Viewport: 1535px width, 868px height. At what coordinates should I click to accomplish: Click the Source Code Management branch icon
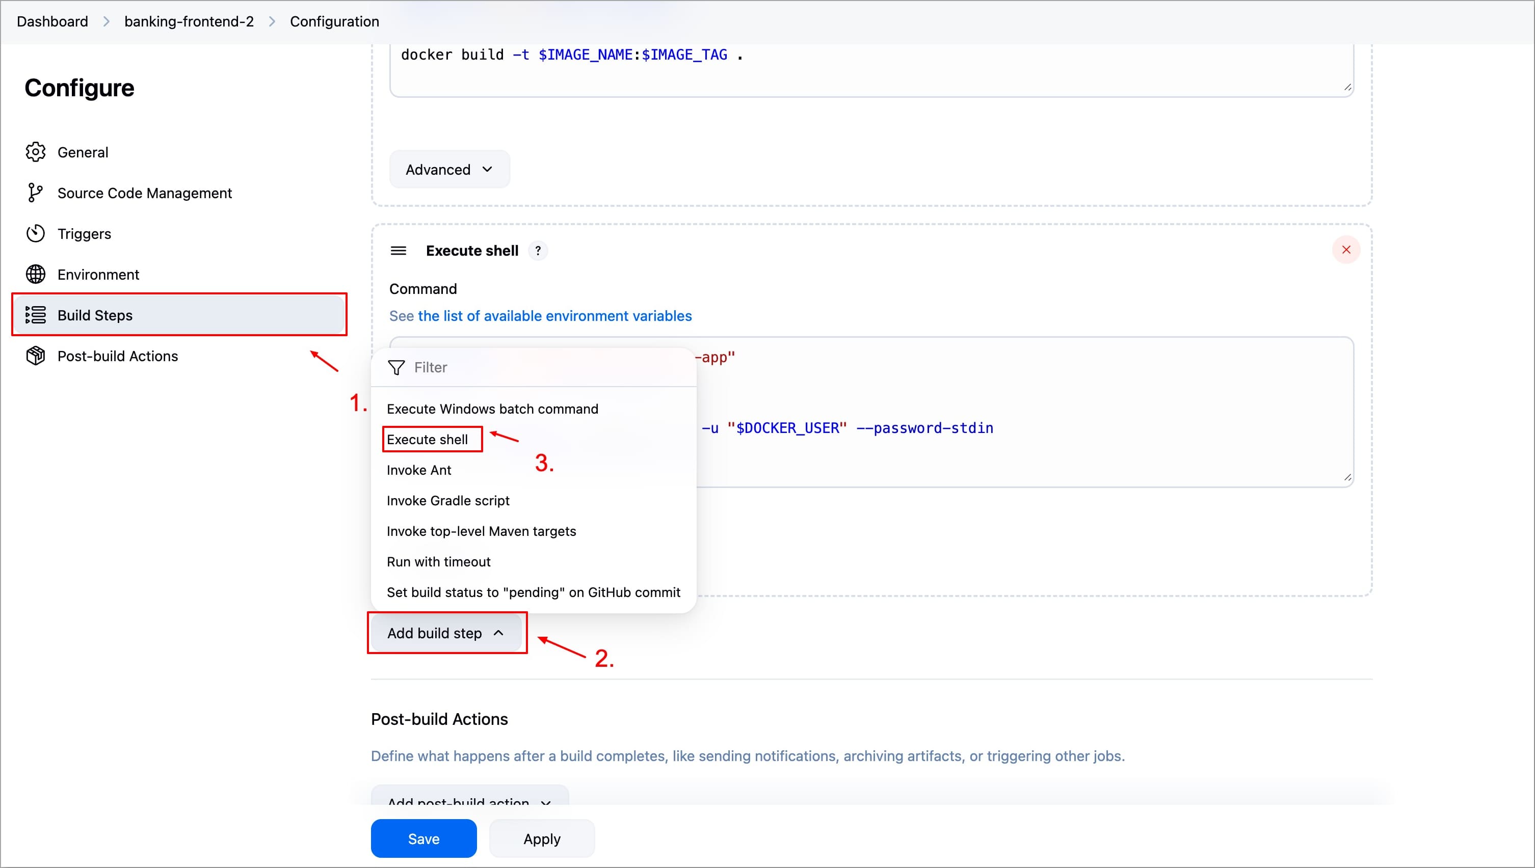point(35,193)
